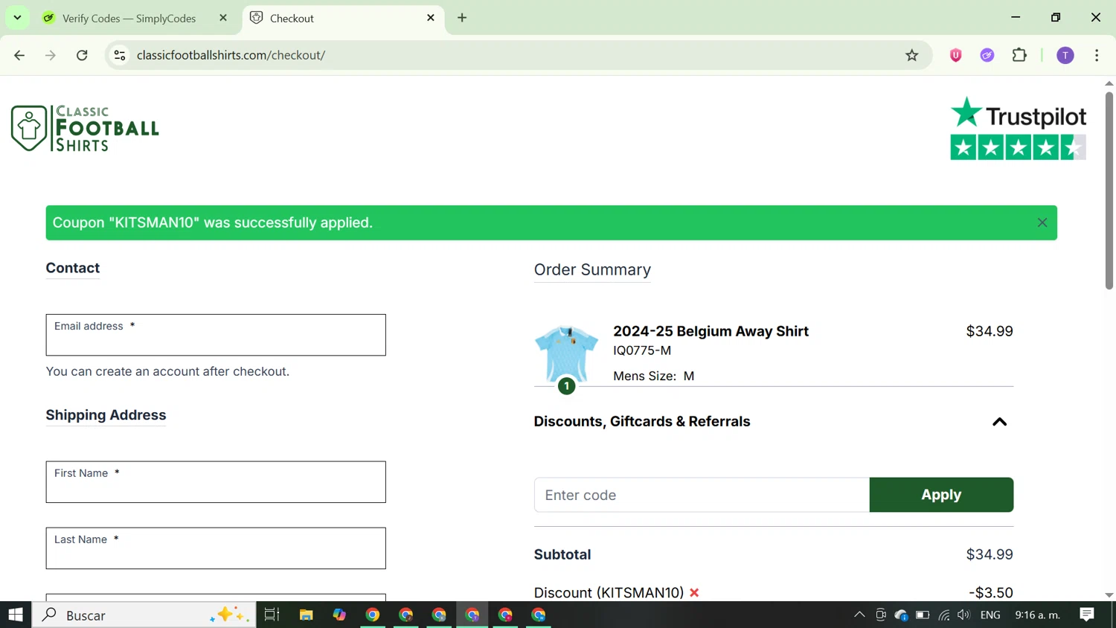This screenshot has height=628, width=1116.
Task: Focus the First Name field
Action: click(216, 482)
